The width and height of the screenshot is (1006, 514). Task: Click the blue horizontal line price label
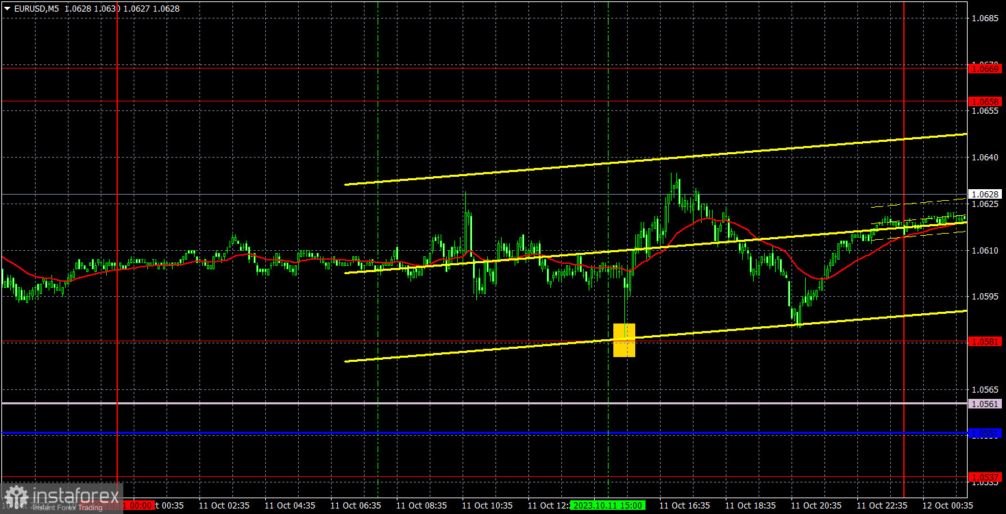click(985, 433)
